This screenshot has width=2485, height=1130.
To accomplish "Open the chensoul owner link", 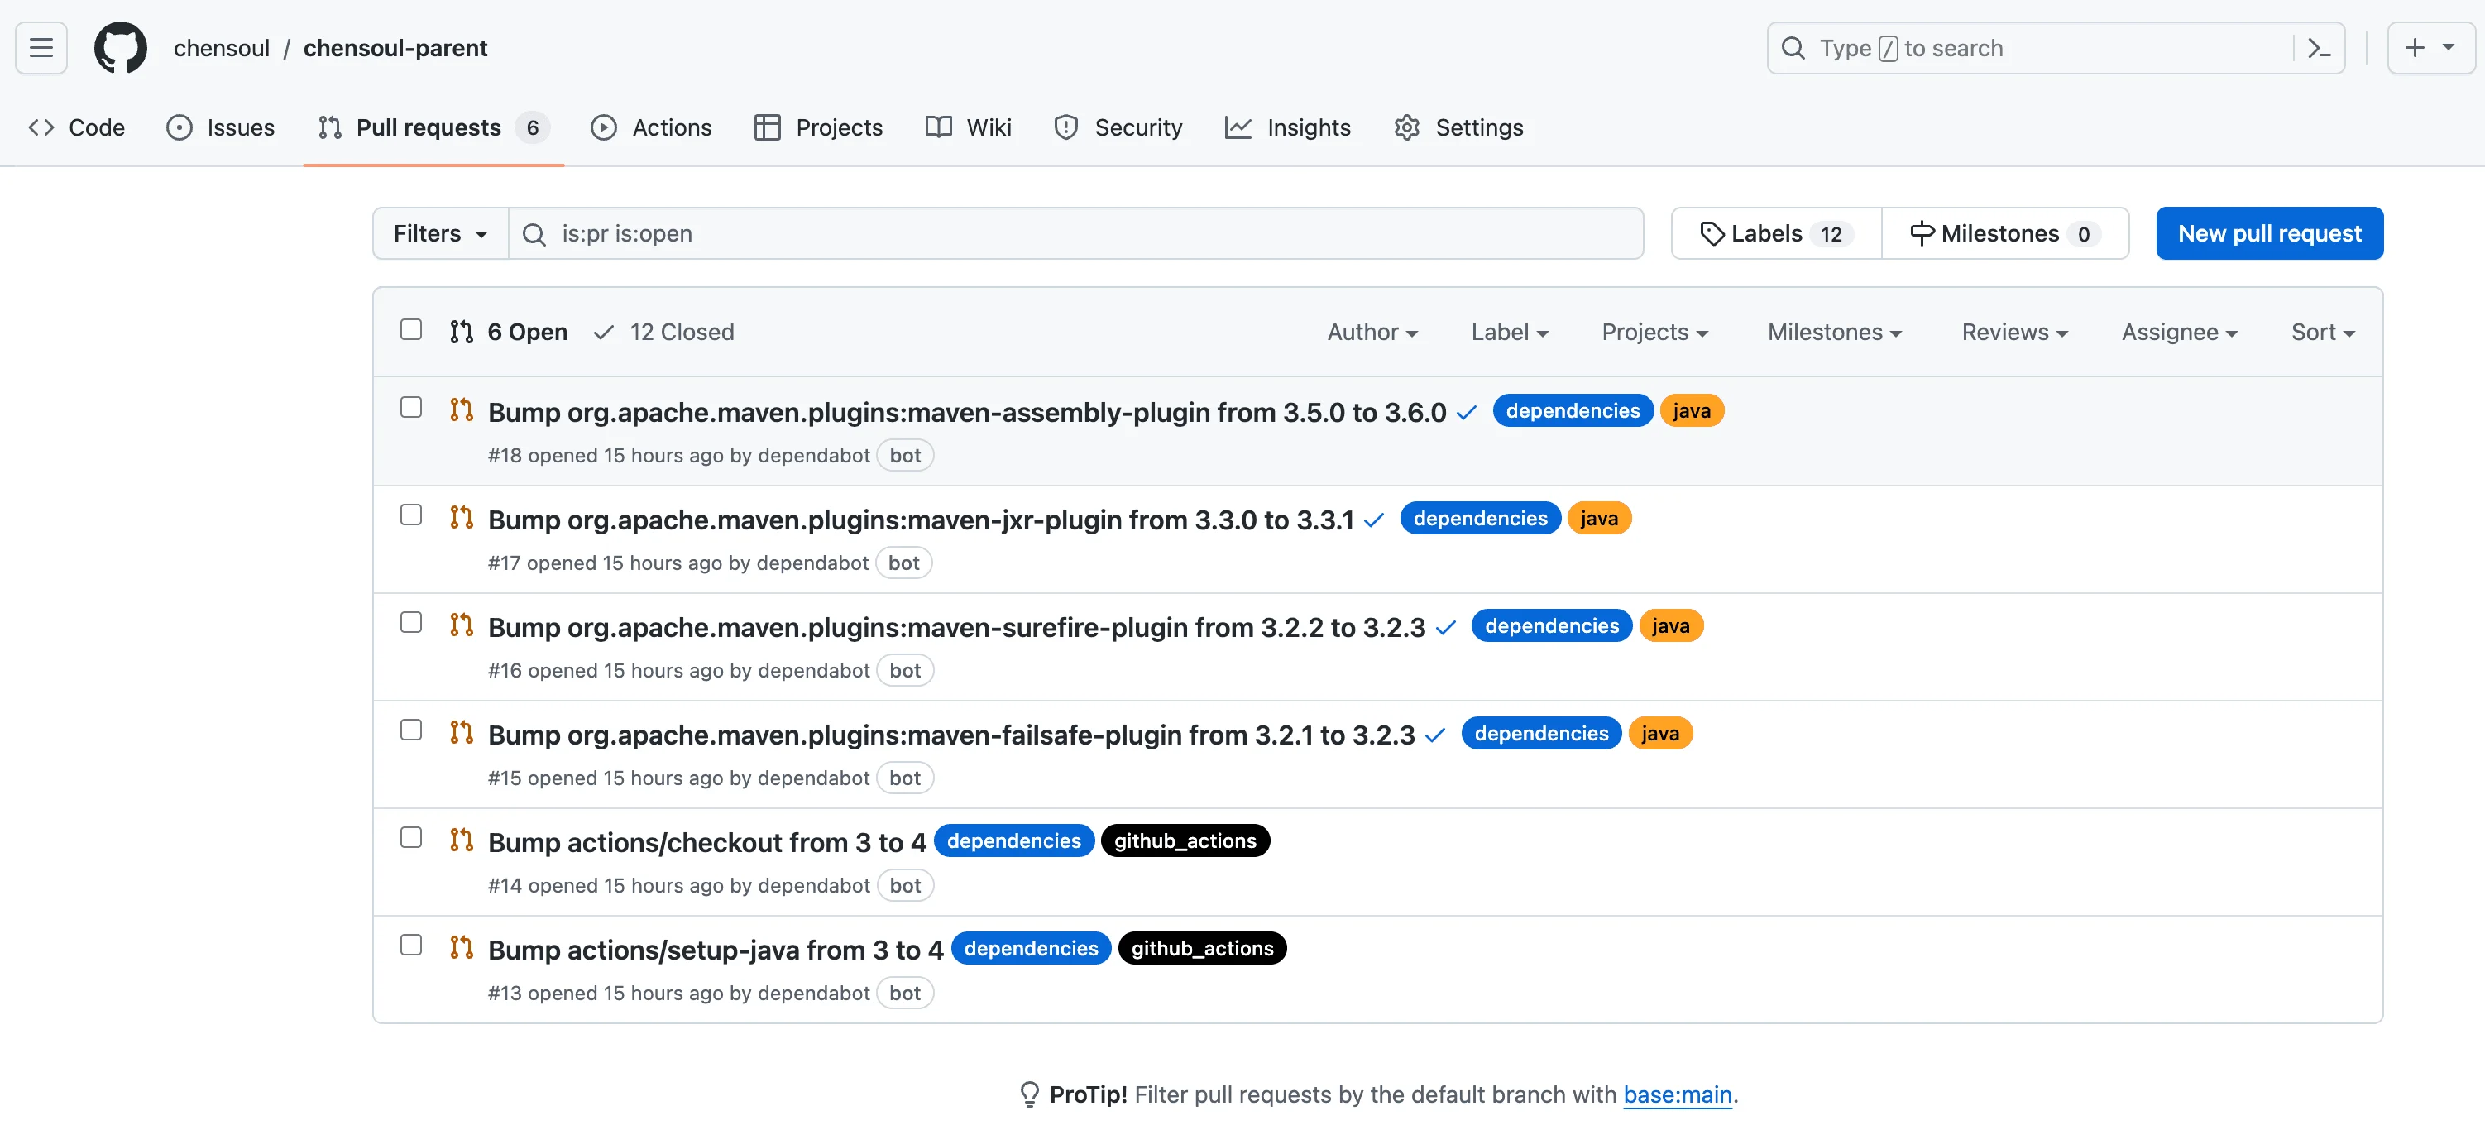I will click(221, 47).
